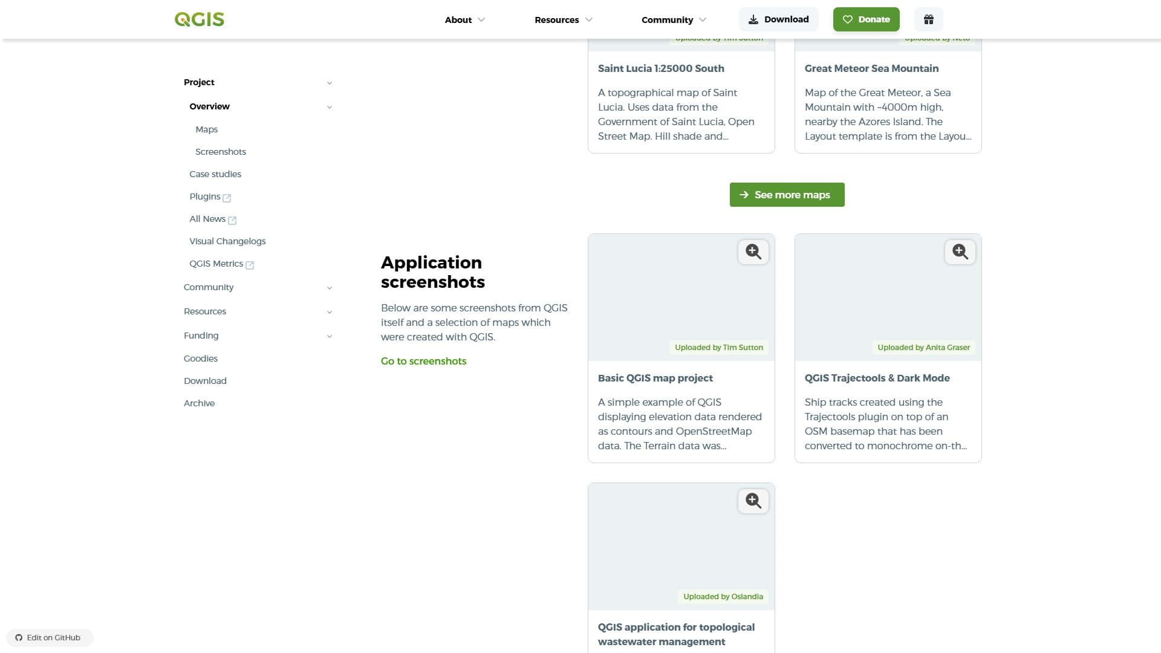The height and width of the screenshot is (653, 1161).
Task: Follow the Go to screenshots link
Action: [x=423, y=361]
